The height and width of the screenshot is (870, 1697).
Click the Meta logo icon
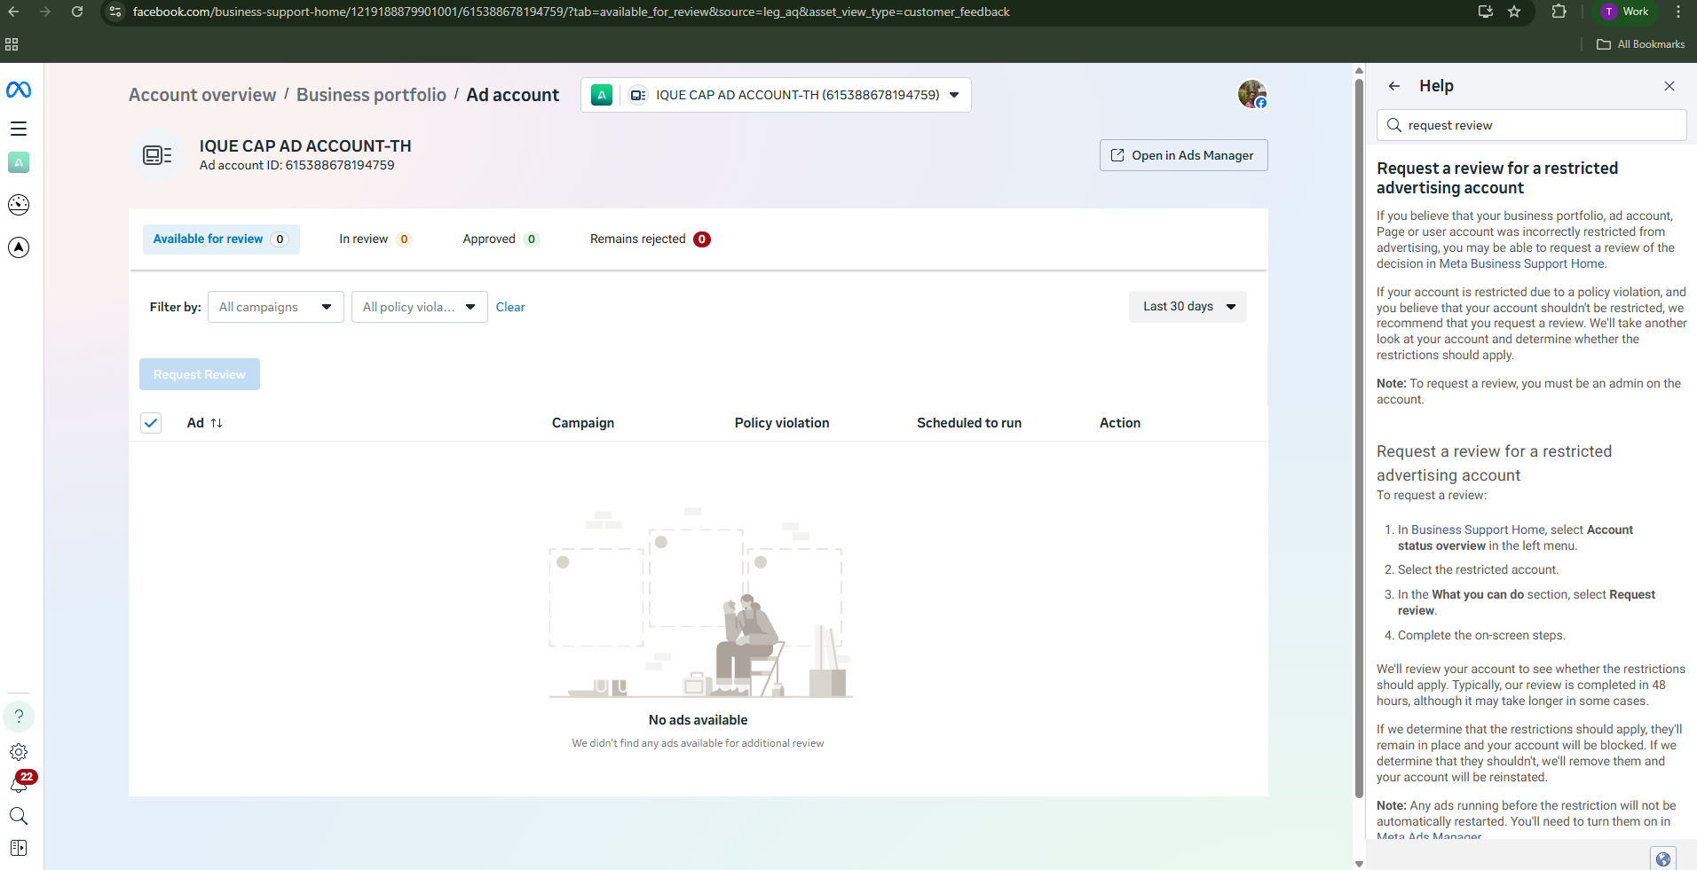point(19,90)
